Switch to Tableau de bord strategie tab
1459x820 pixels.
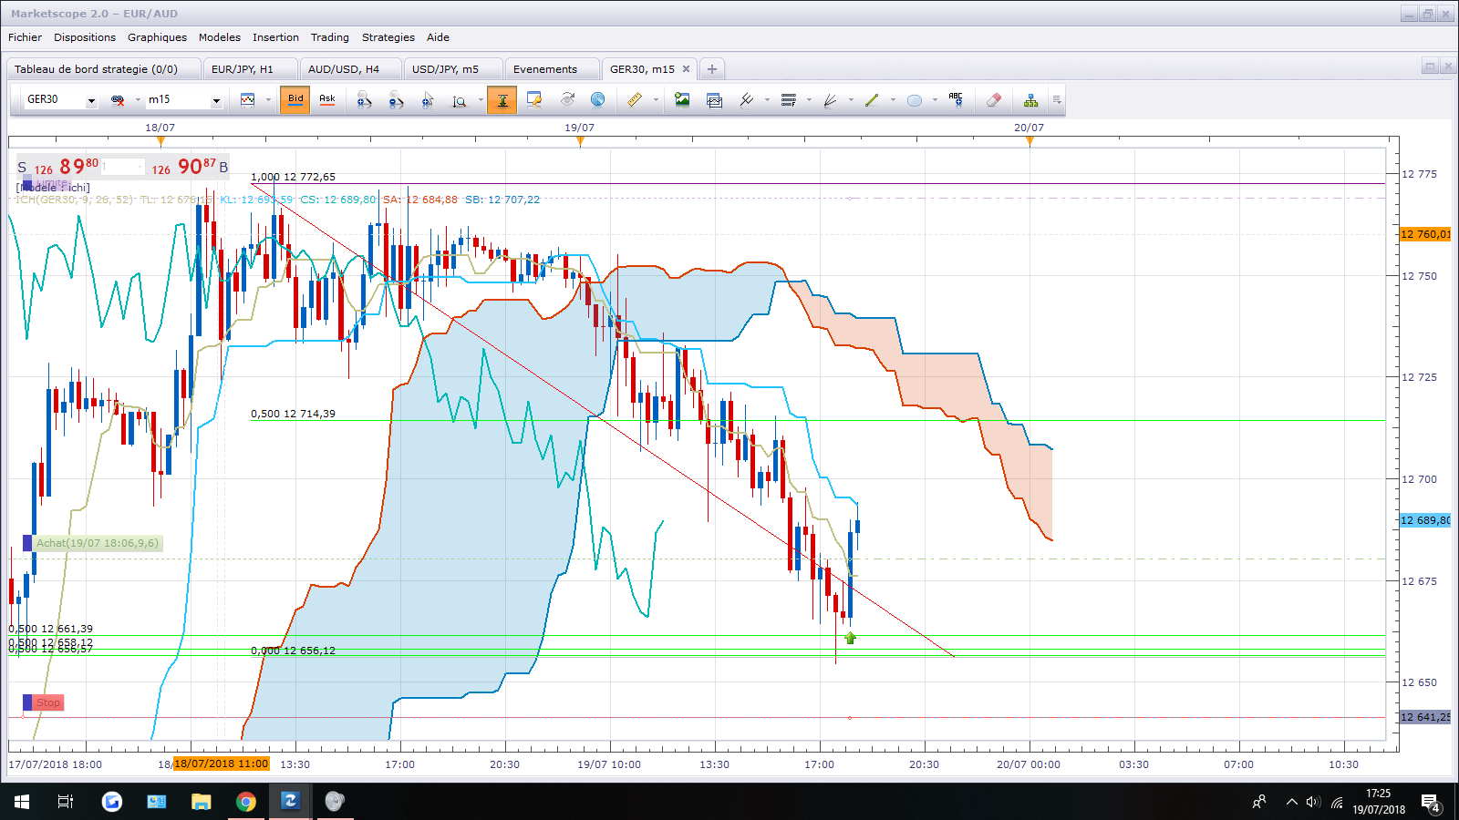click(x=103, y=69)
